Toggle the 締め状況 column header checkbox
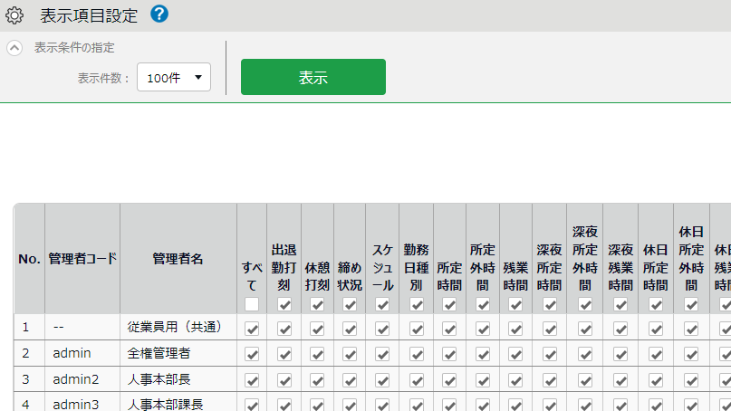 (x=350, y=305)
